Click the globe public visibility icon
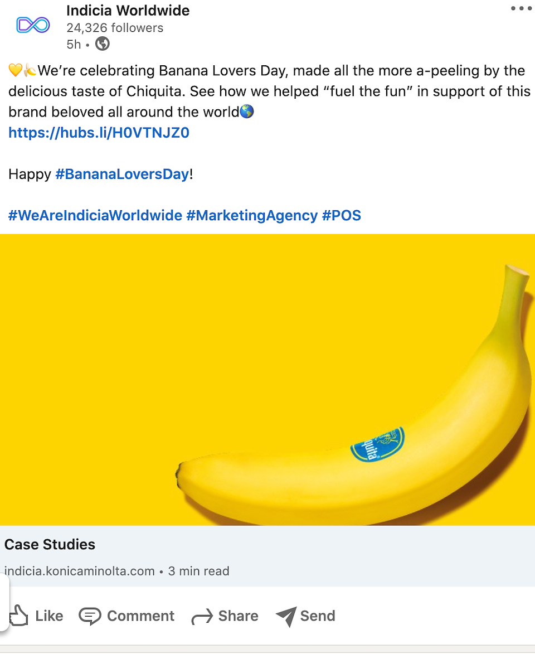The image size is (535, 654). [103, 43]
